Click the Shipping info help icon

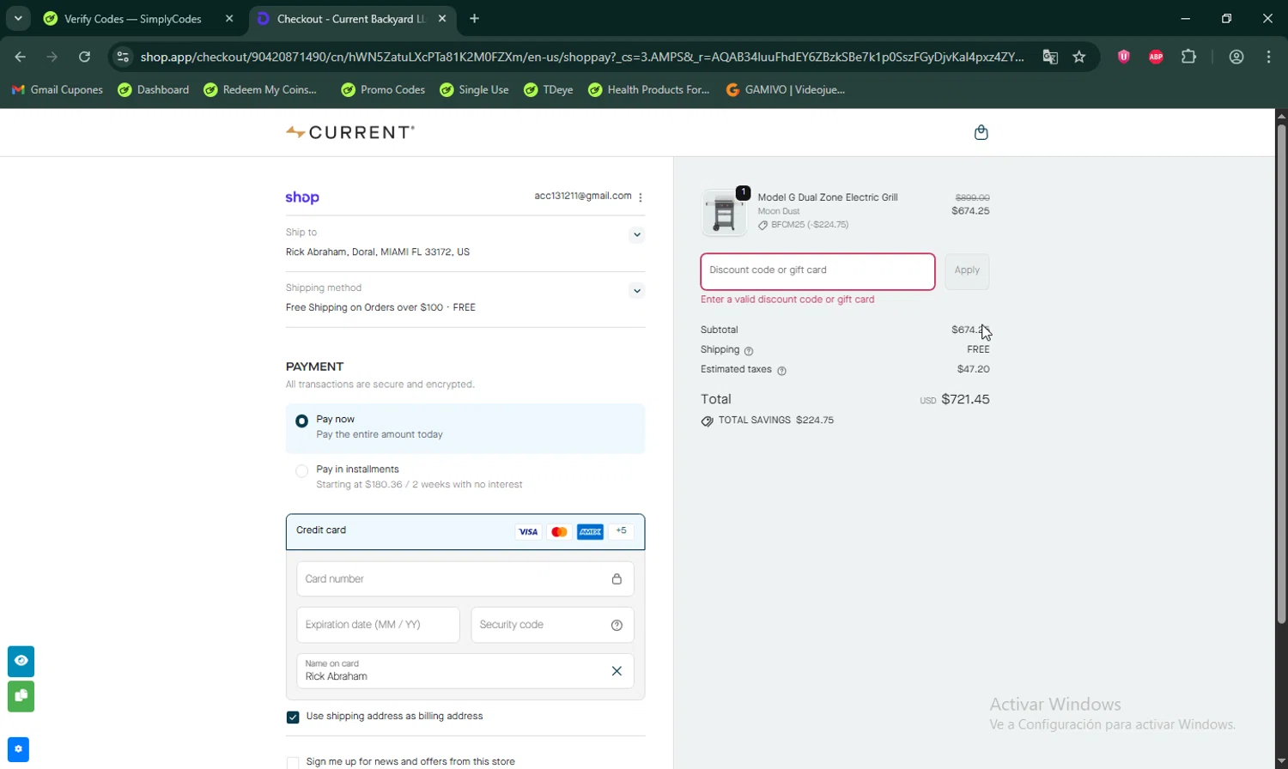(749, 351)
